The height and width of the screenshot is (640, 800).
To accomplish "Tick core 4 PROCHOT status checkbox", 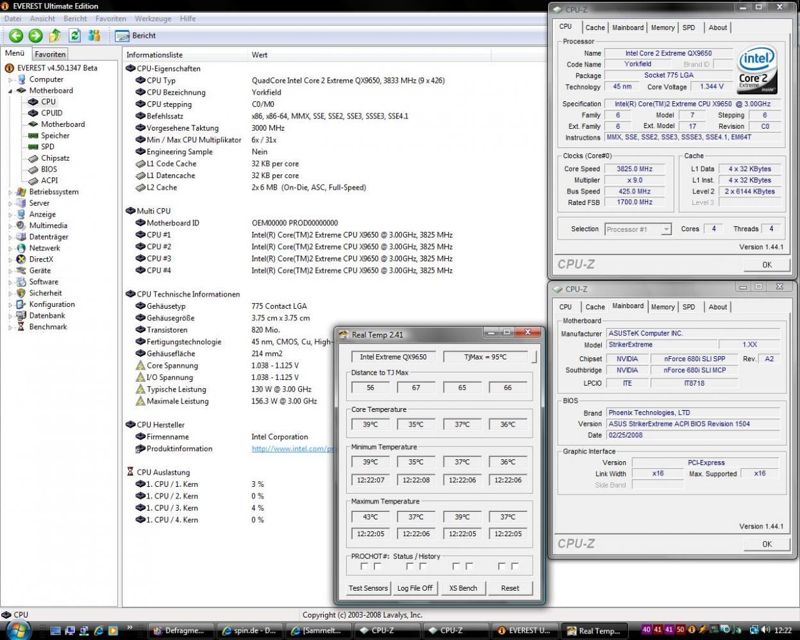I will point(501,566).
